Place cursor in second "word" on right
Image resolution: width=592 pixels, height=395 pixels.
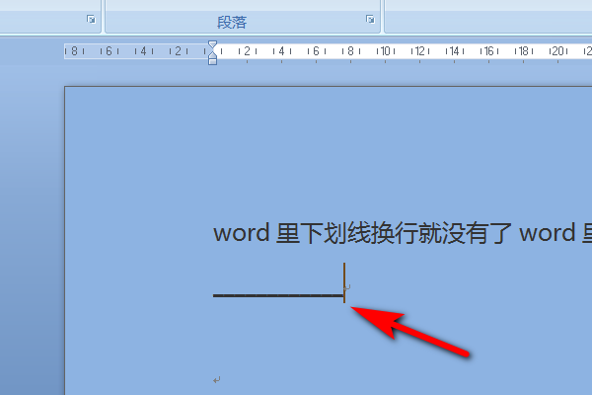pos(547,233)
